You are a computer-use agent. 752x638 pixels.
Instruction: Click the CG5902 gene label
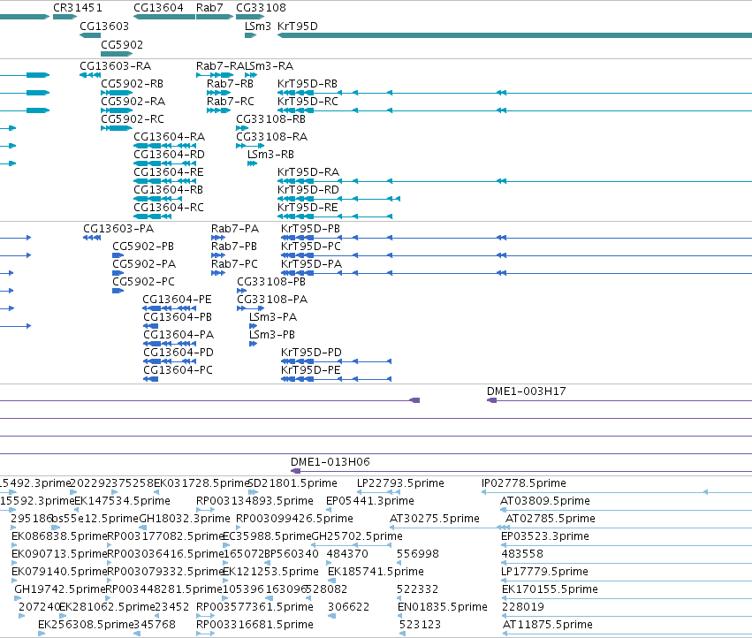[x=122, y=44]
